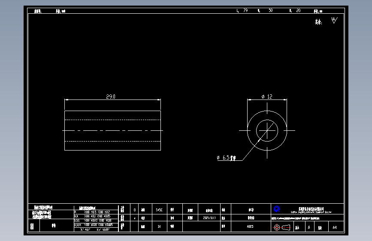The width and height of the screenshot is (372, 241).
Task: Select the lower hidden dashed line in side view
Action: tap(112, 141)
